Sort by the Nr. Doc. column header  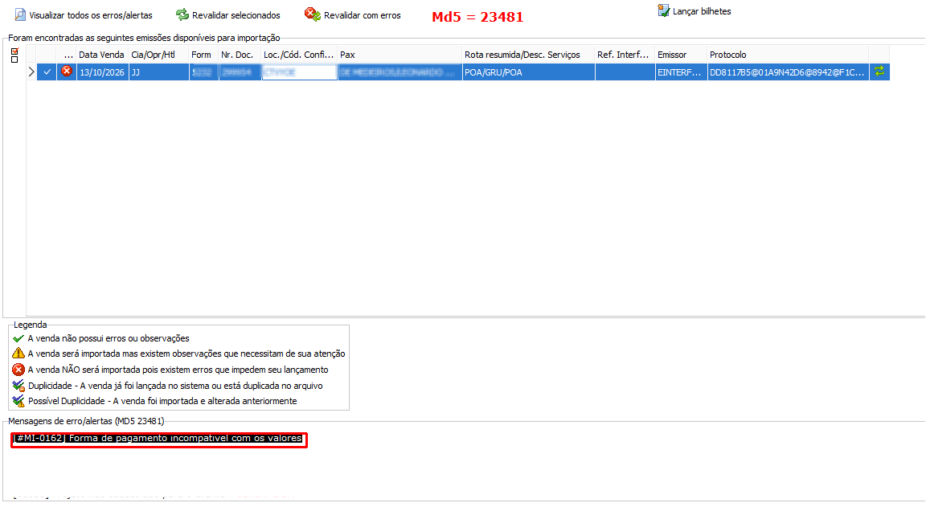click(240, 55)
